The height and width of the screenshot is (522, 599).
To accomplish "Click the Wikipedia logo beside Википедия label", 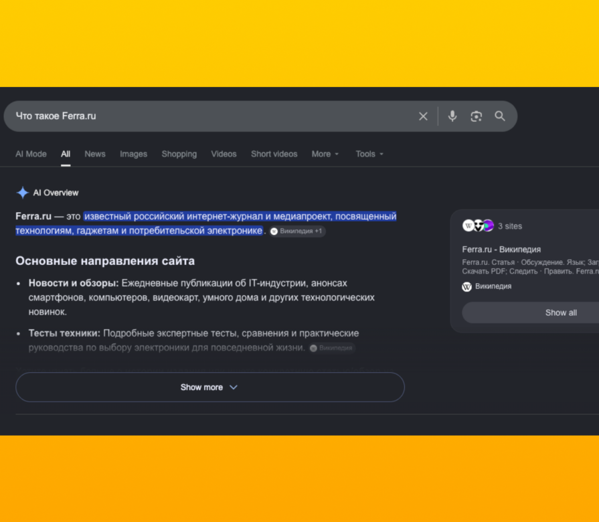I will pos(467,286).
